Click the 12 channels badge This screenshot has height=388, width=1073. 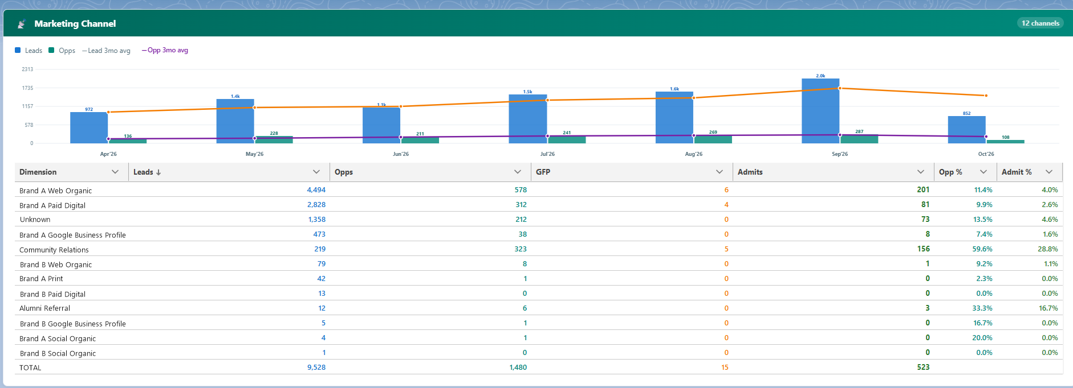pos(1040,23)
